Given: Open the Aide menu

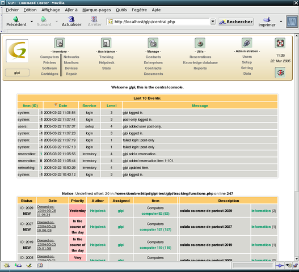Looking at the screenshot, I should 156,10.
